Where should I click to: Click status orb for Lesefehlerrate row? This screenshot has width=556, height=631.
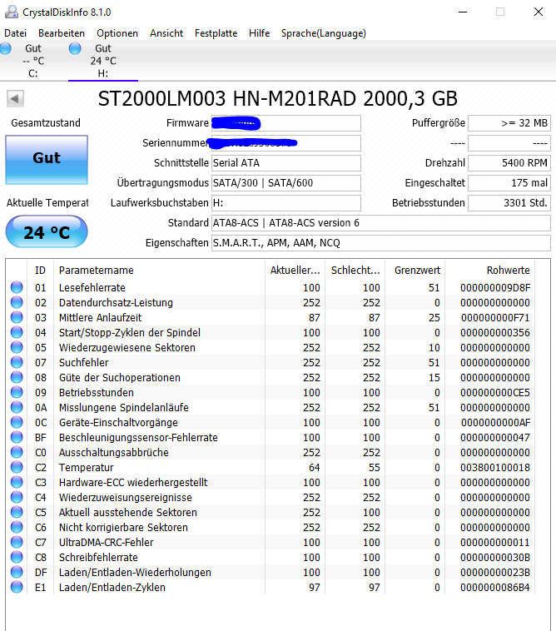point(17,287)
